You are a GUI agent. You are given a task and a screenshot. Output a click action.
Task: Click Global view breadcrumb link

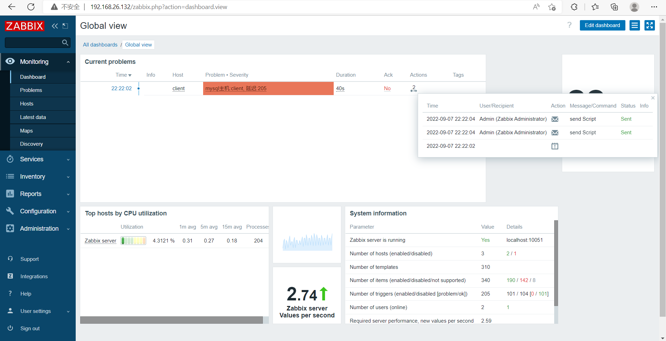tap(139, 45)
